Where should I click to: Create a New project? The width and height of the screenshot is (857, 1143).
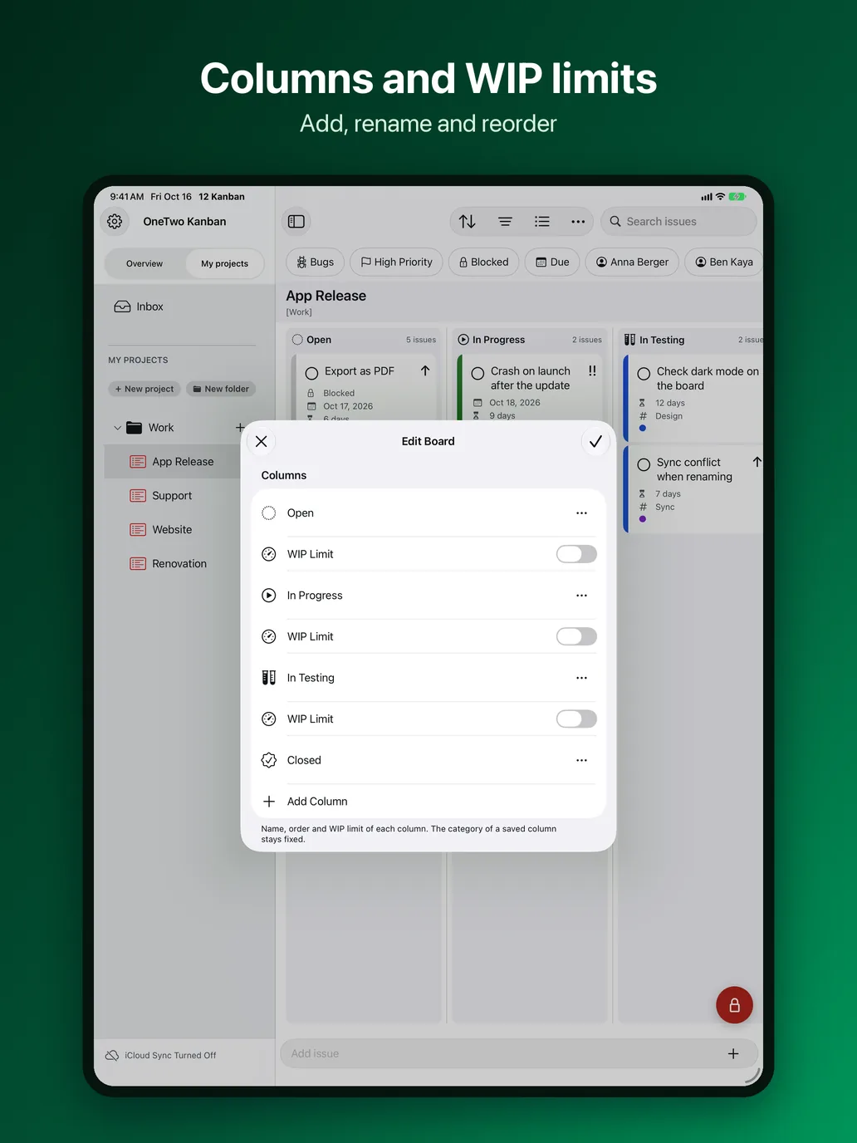144,389
